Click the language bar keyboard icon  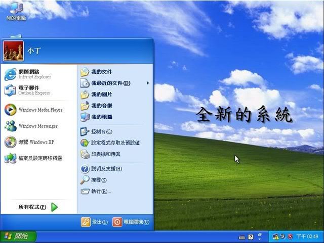coord(241,237)
